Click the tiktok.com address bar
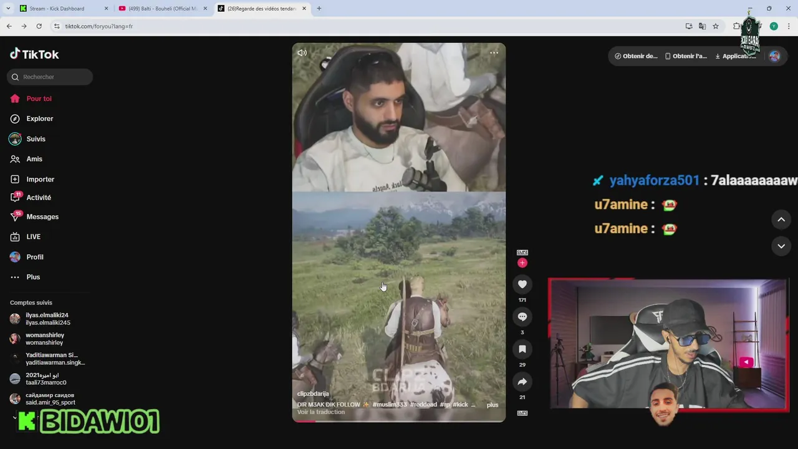The image size is (798, 449). 368,26
